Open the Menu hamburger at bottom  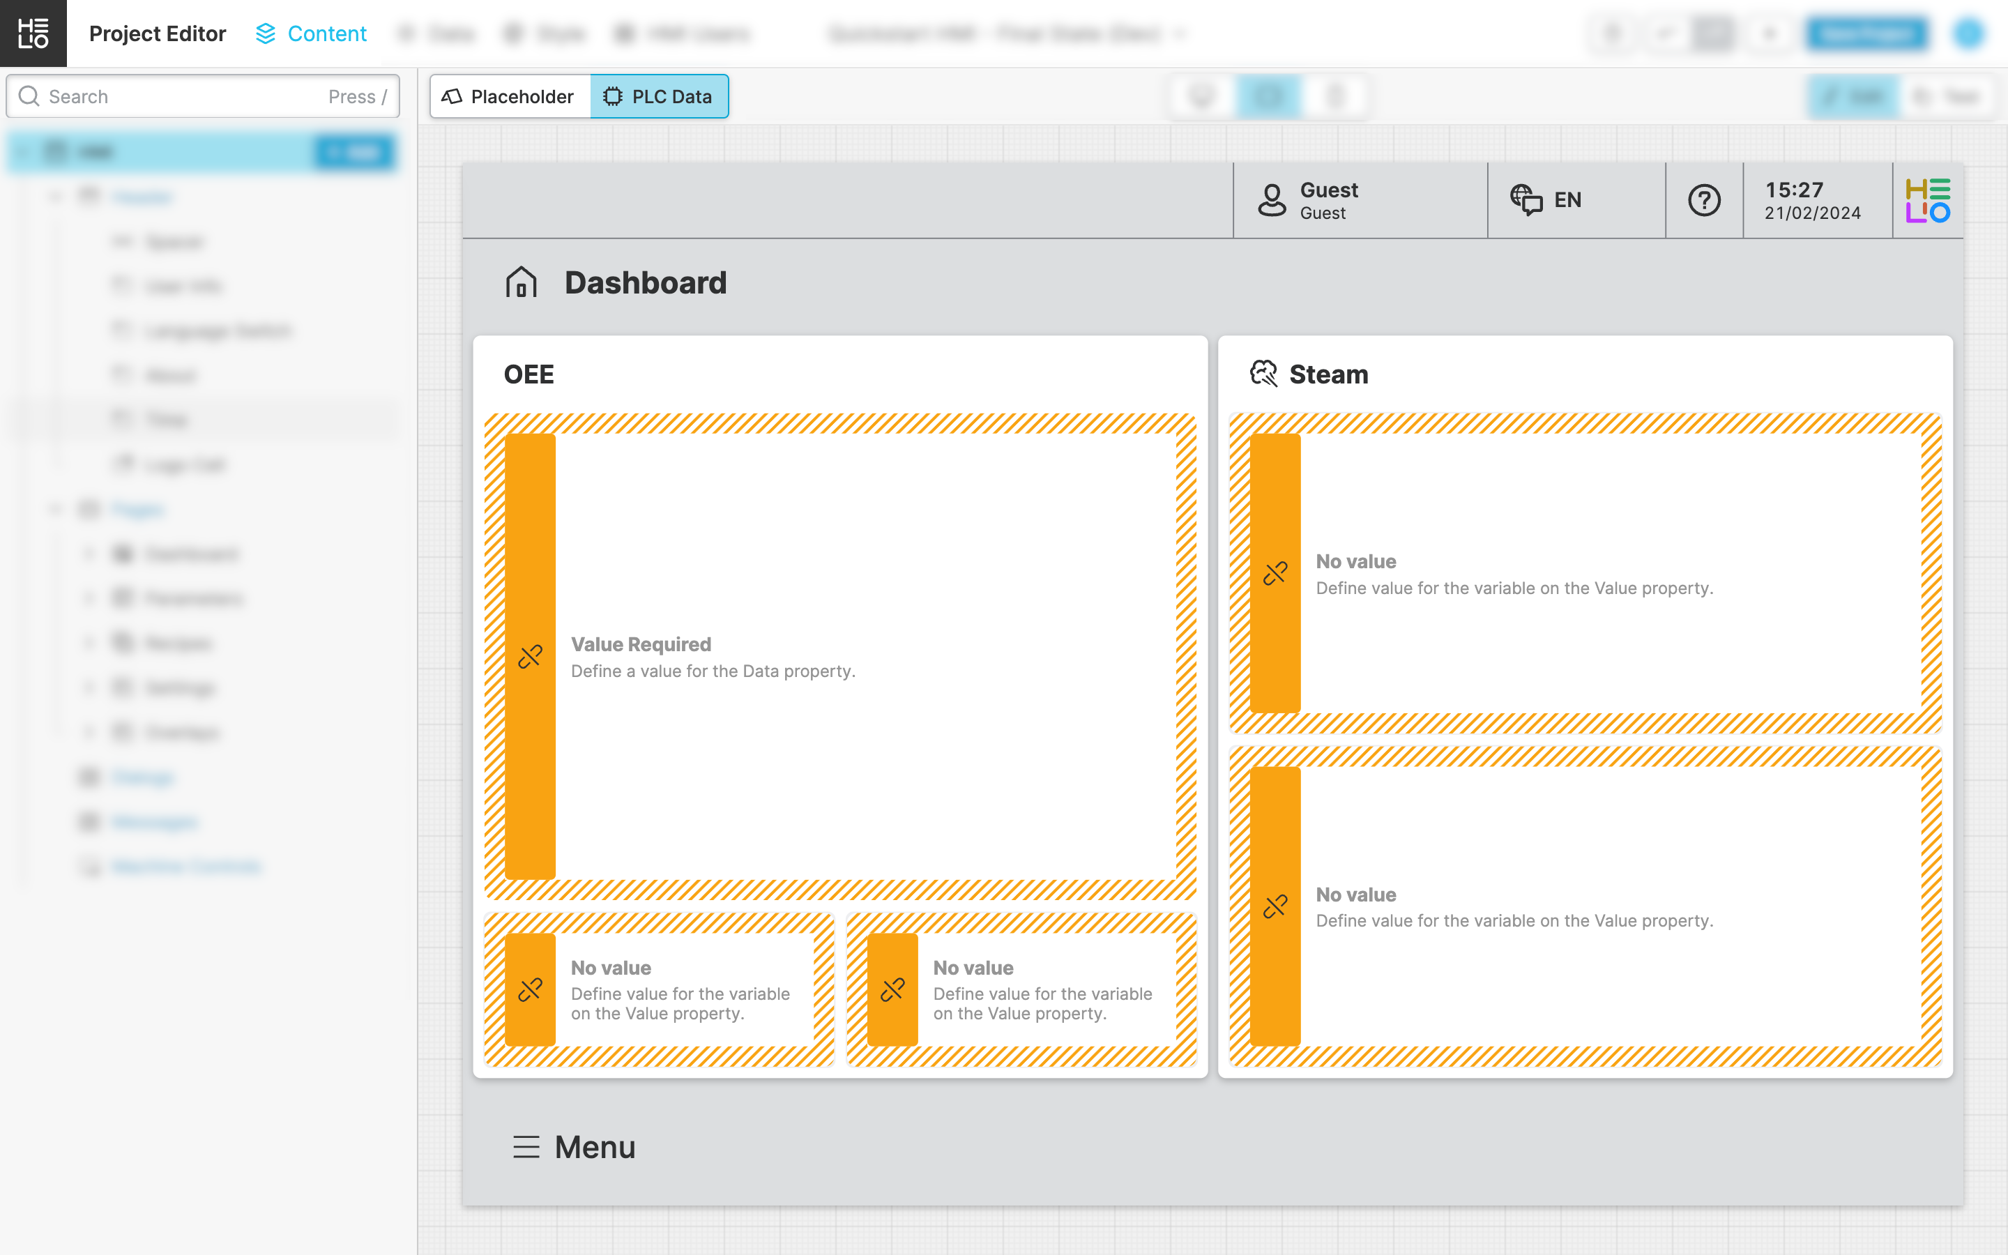point(526,1146)
